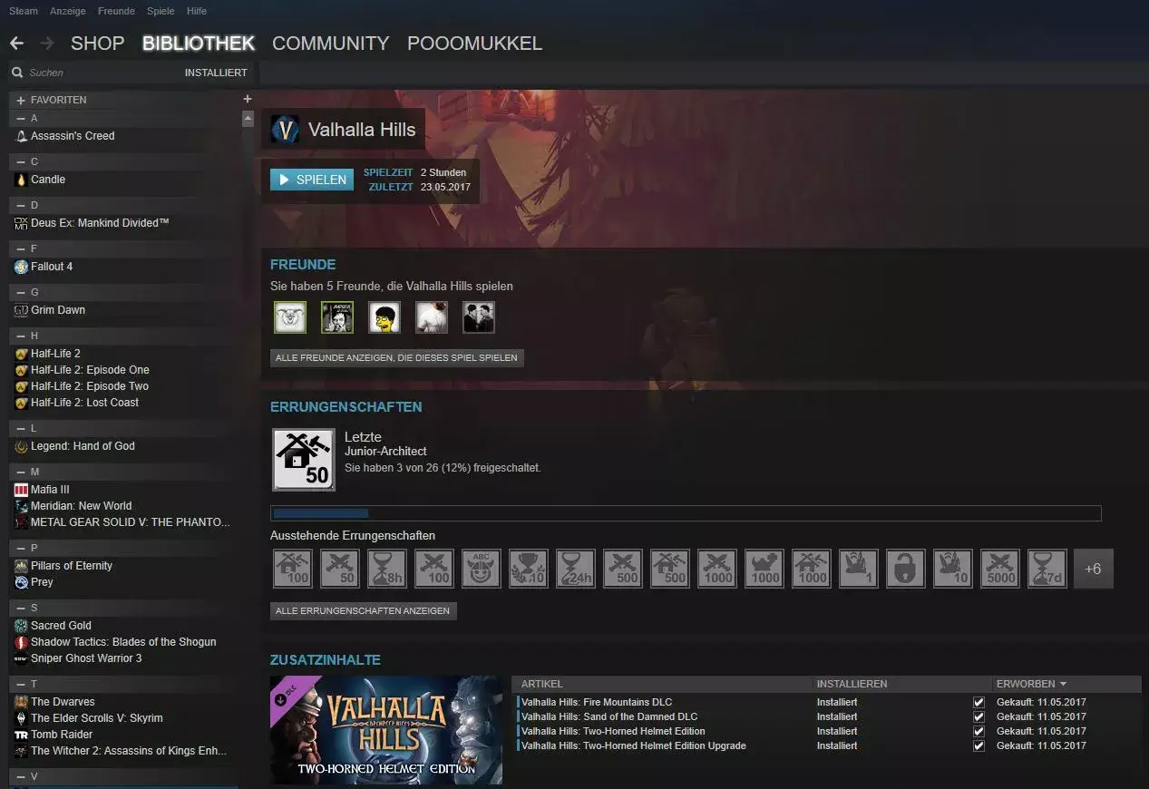Screen dimensions: 1149x789
Task: Open the Hilfe menu
Action: click(196, 11)
